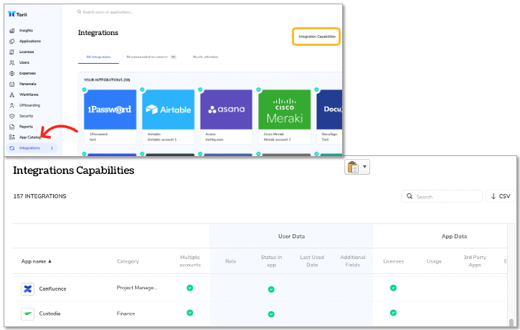This screenshot has width=520, height=330.
Task: Click the Multiple accounts column header
Action: coord(190,261)
